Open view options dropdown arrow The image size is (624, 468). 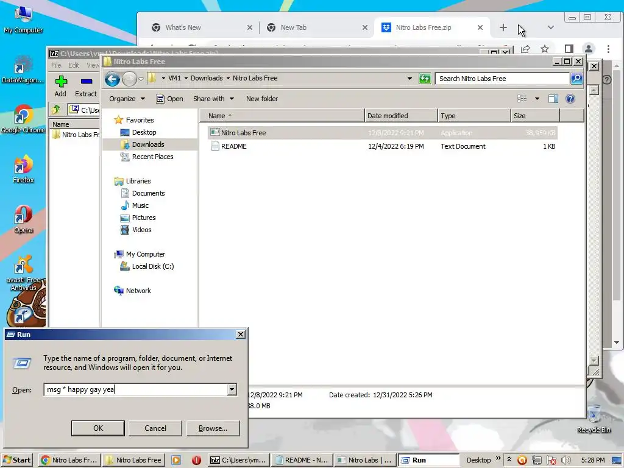pos(537,99)
